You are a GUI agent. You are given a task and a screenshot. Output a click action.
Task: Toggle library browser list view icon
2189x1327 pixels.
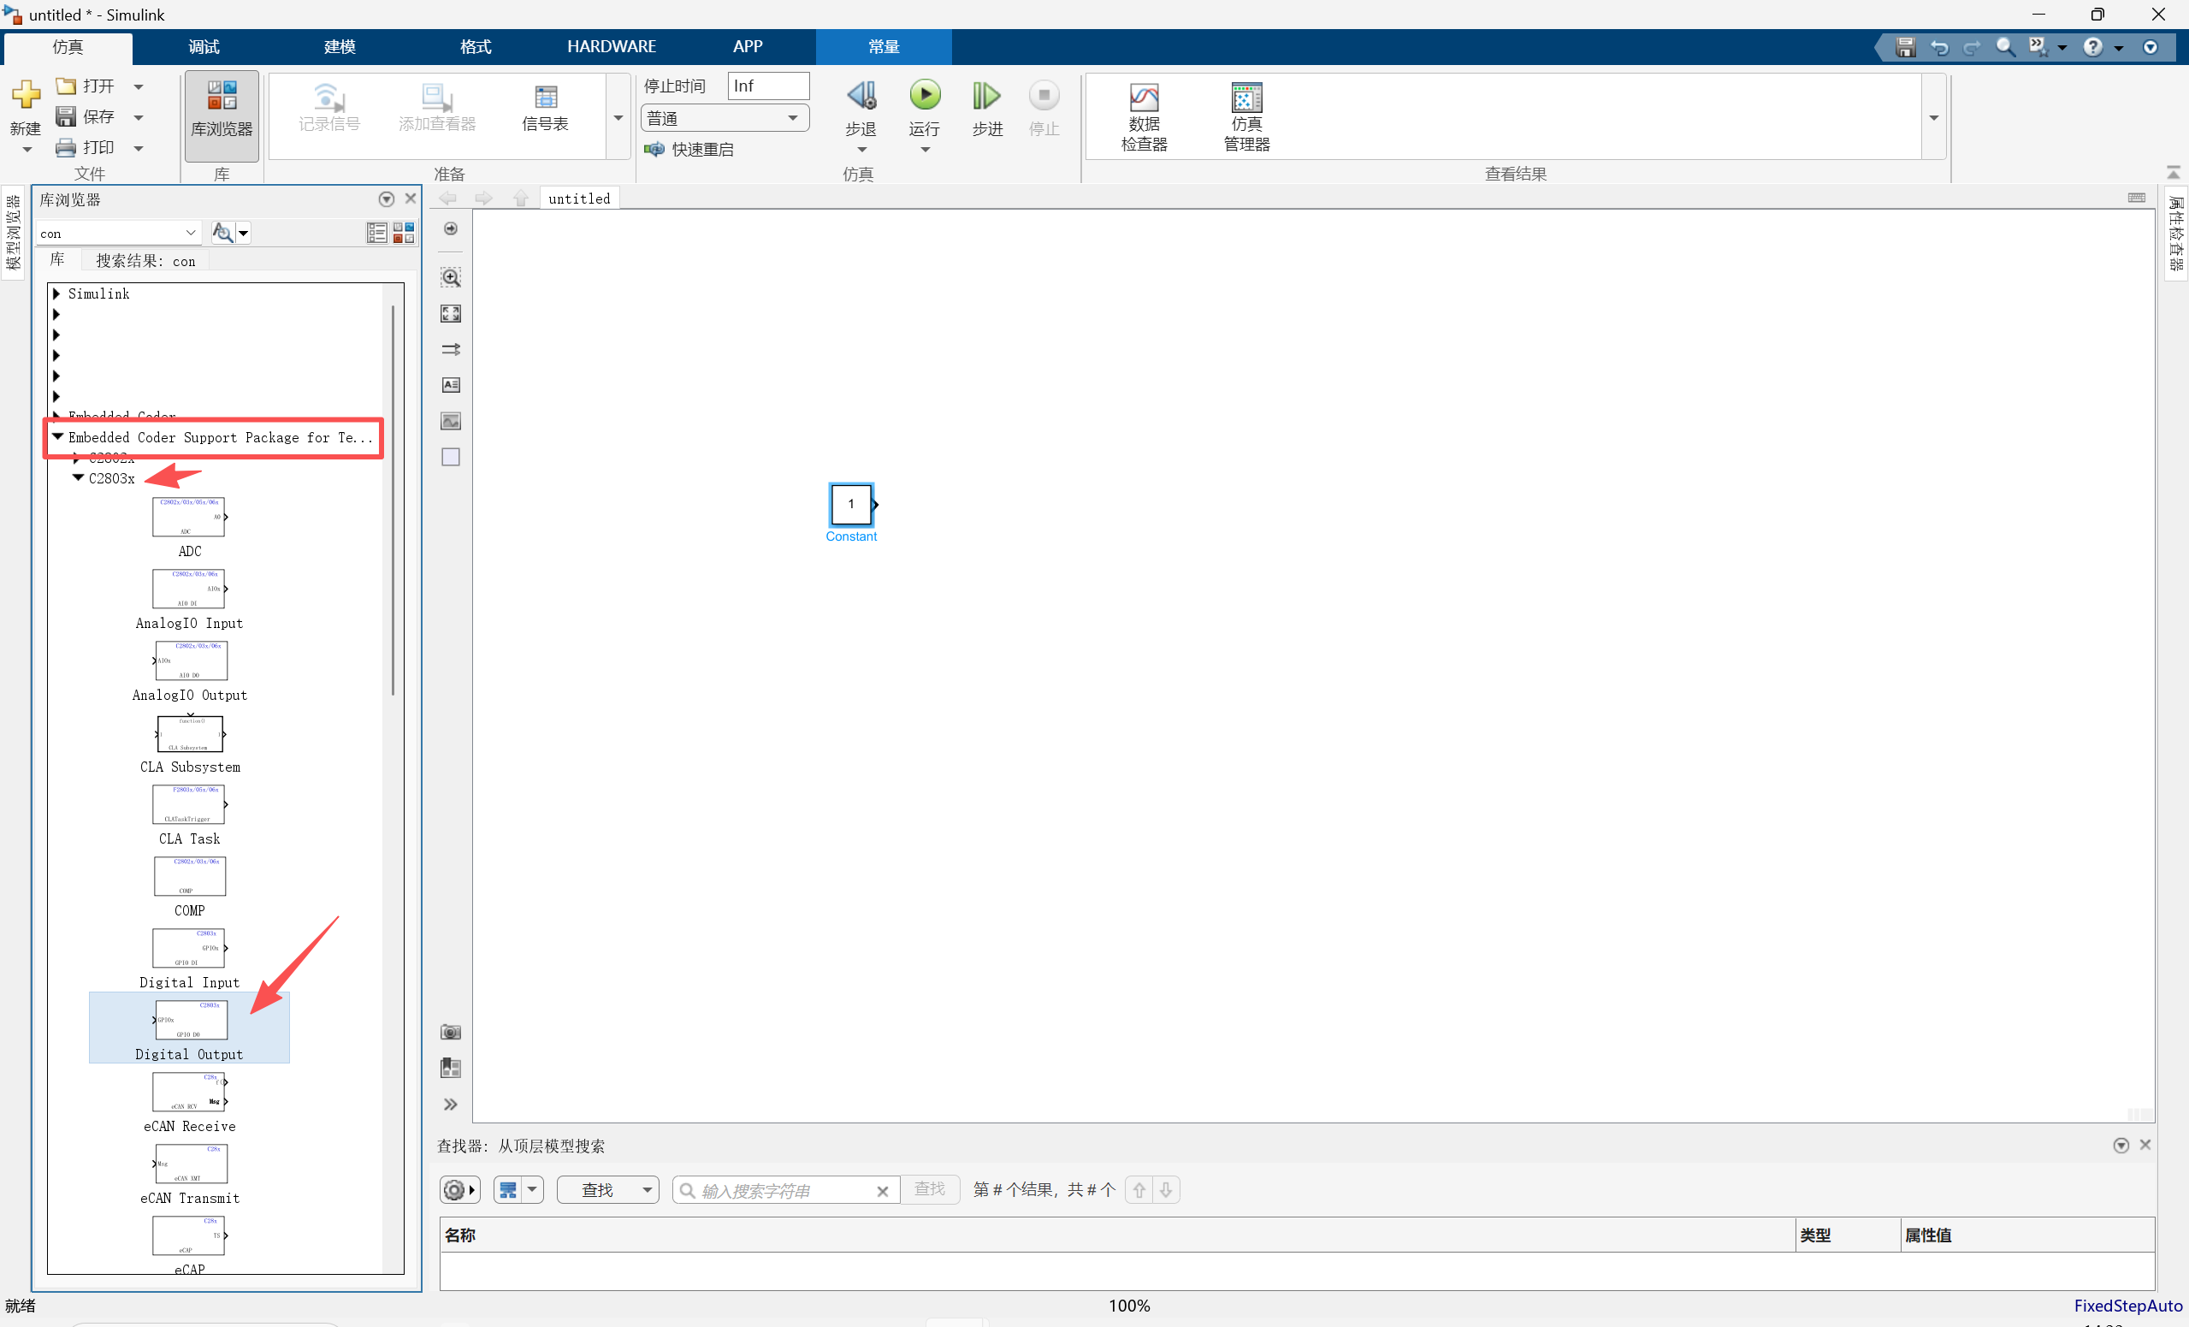(x=376, y=233)
